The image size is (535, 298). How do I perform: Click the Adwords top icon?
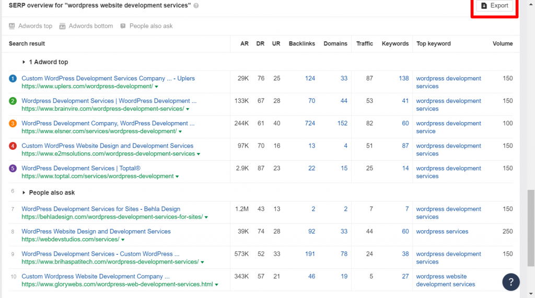click(x=12, y=26)
